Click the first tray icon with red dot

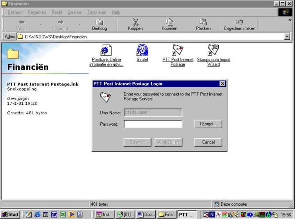[x=206, y=215]
